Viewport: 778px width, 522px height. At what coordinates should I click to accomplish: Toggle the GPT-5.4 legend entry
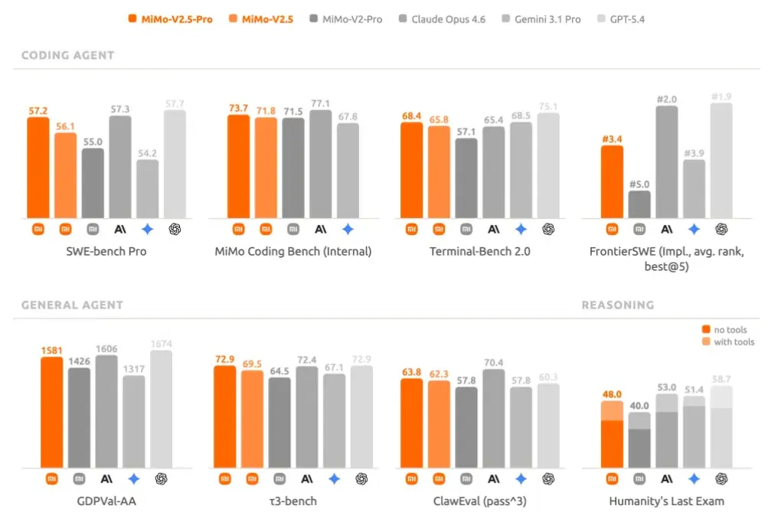[621, 19]
